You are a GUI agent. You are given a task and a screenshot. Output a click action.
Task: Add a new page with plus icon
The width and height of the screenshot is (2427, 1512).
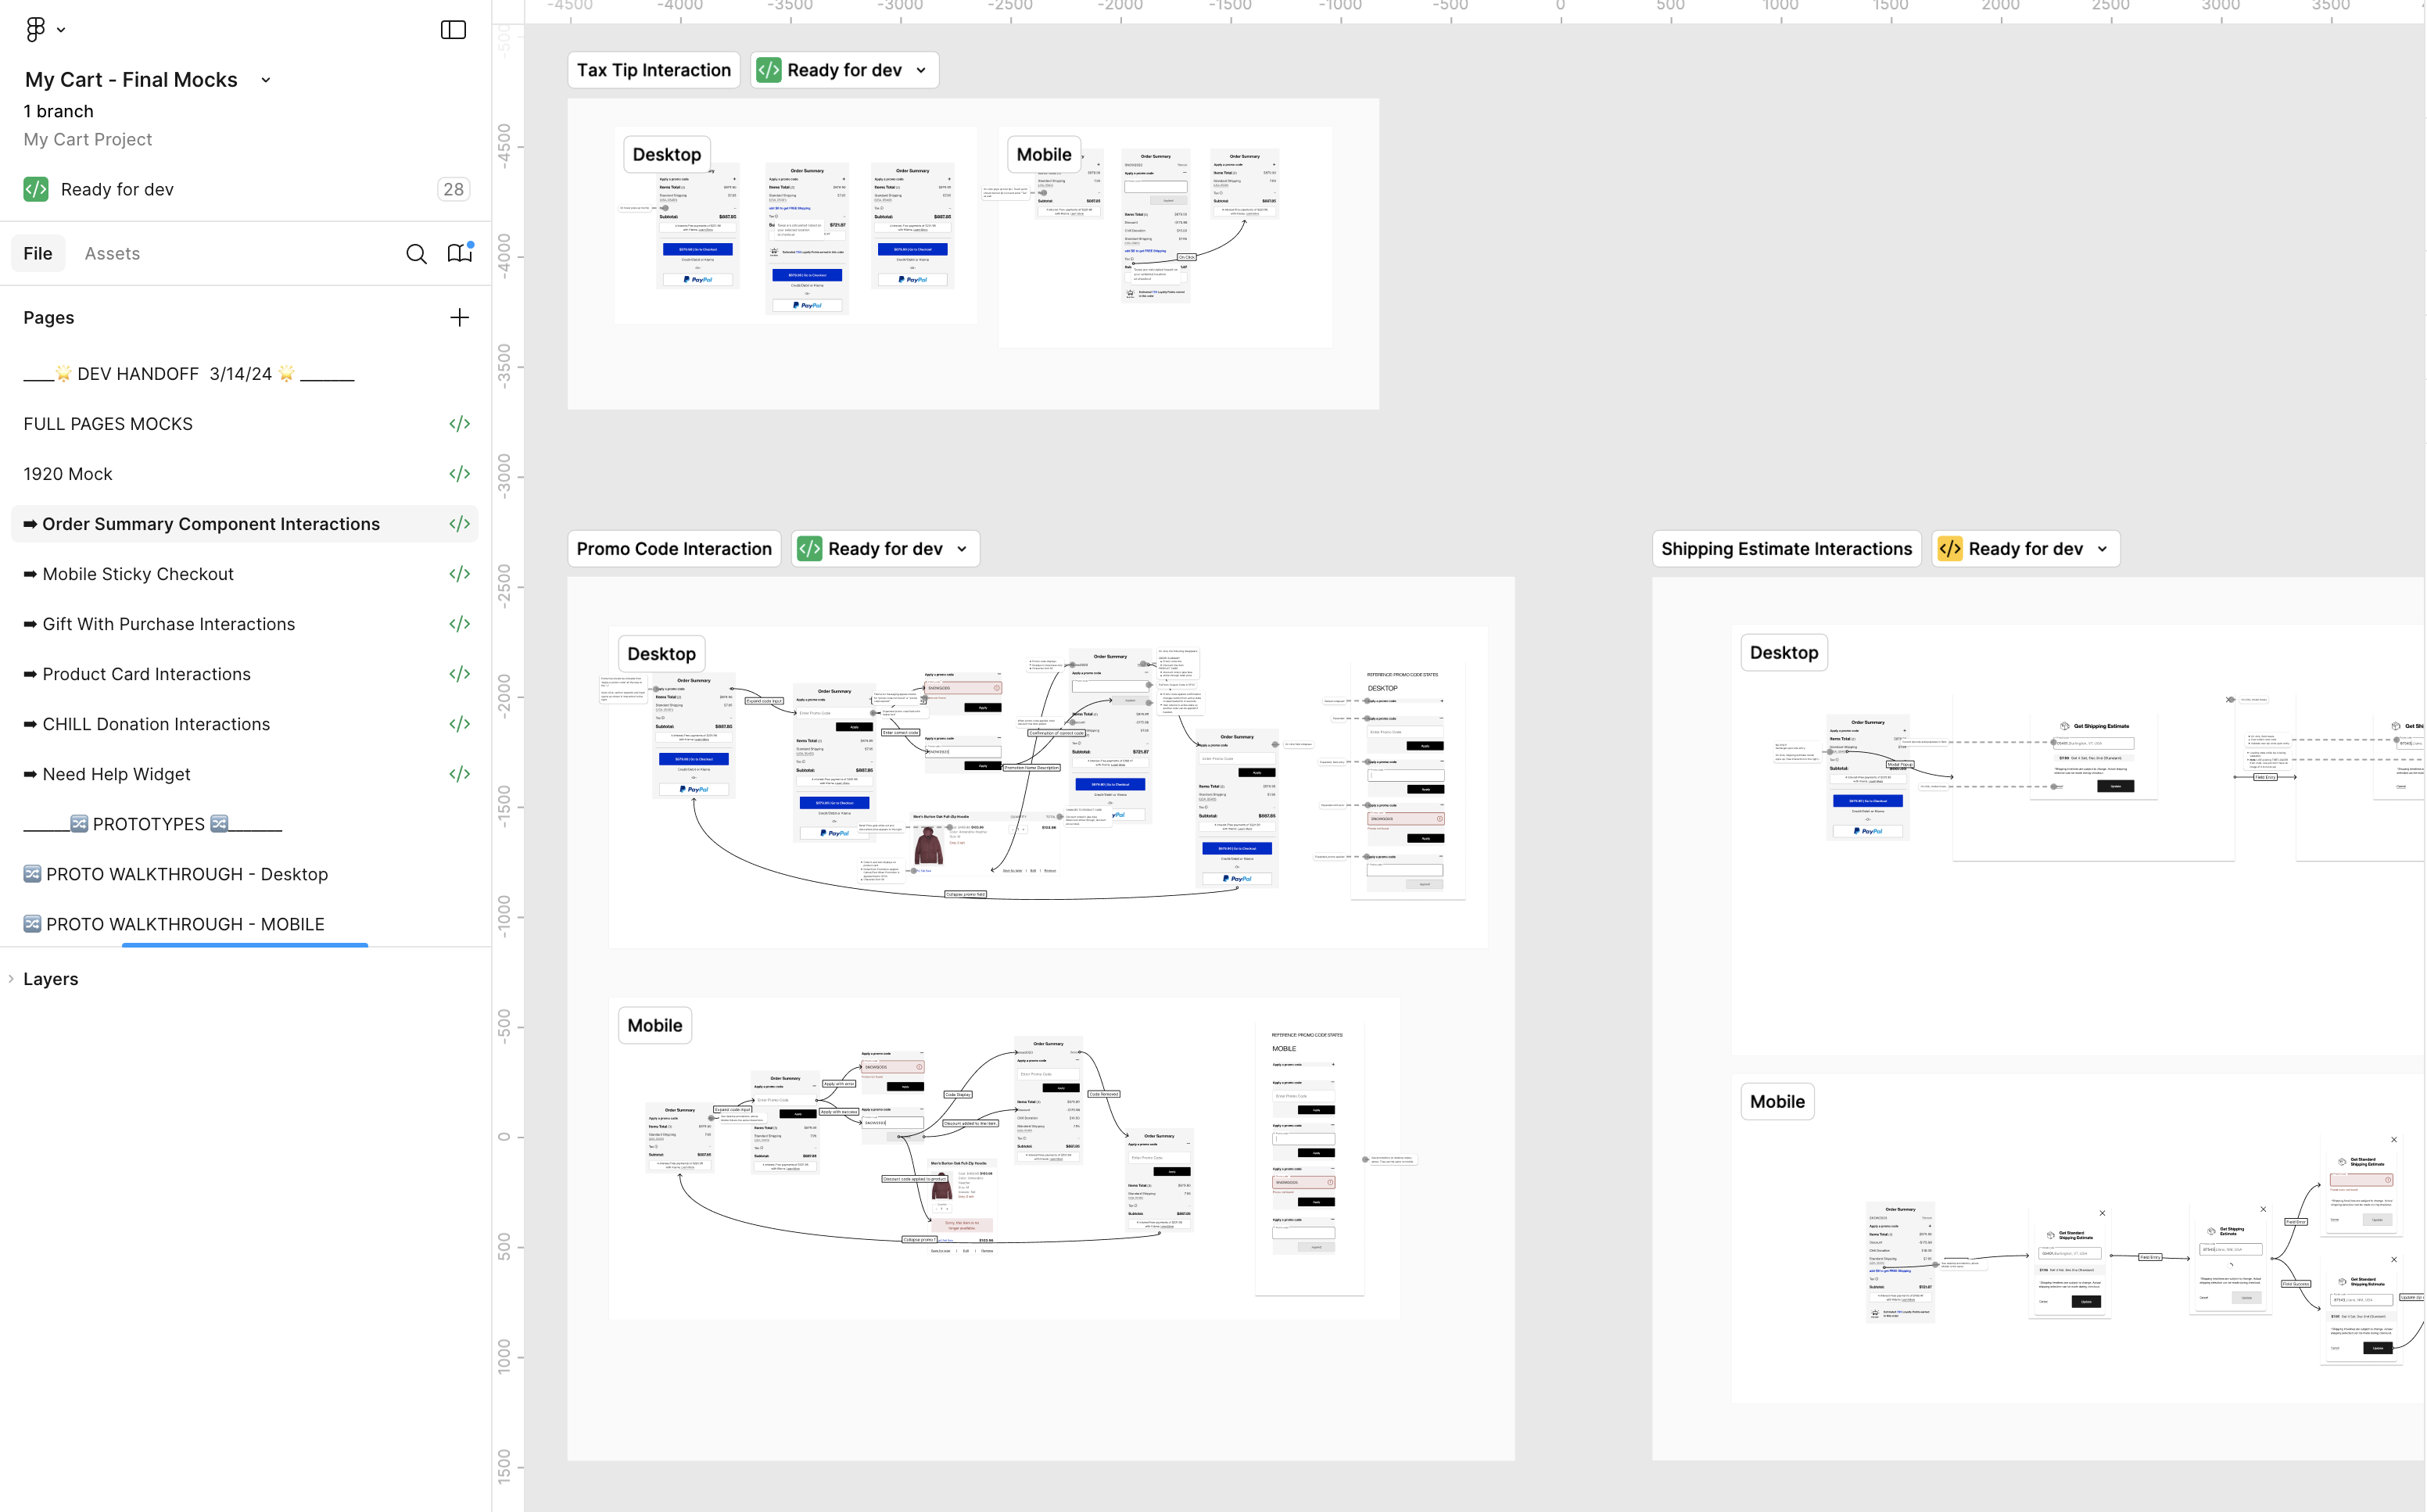coord(459,318)
